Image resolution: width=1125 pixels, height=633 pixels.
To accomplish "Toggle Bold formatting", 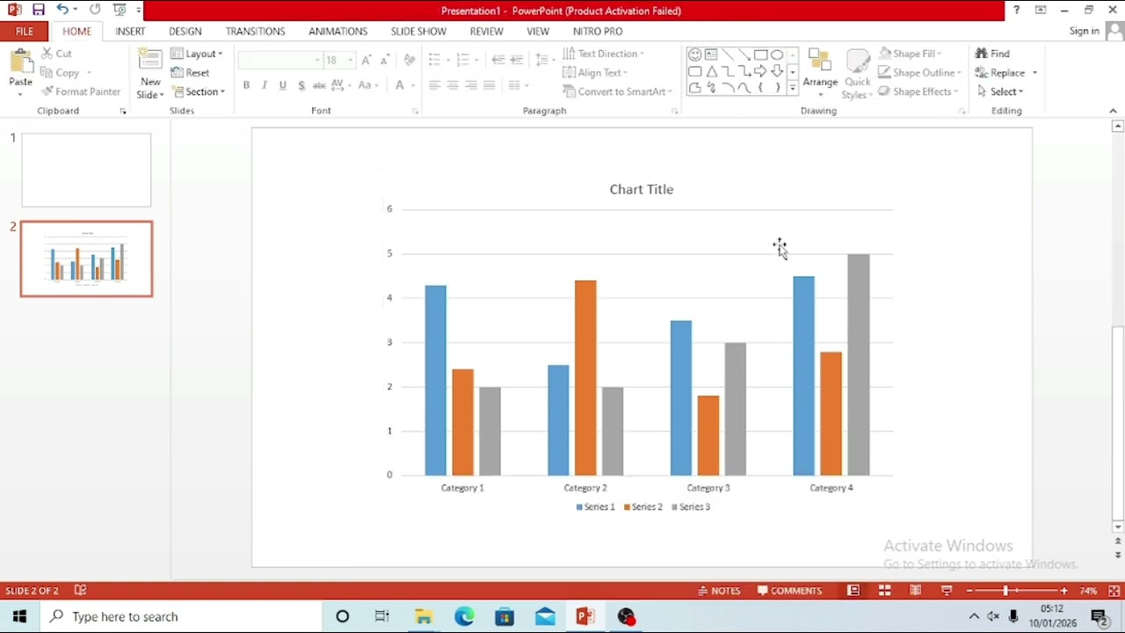I will tap(246, 85).
